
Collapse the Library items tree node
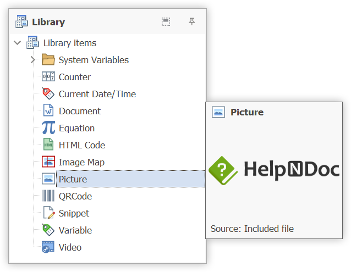point(17,42)
